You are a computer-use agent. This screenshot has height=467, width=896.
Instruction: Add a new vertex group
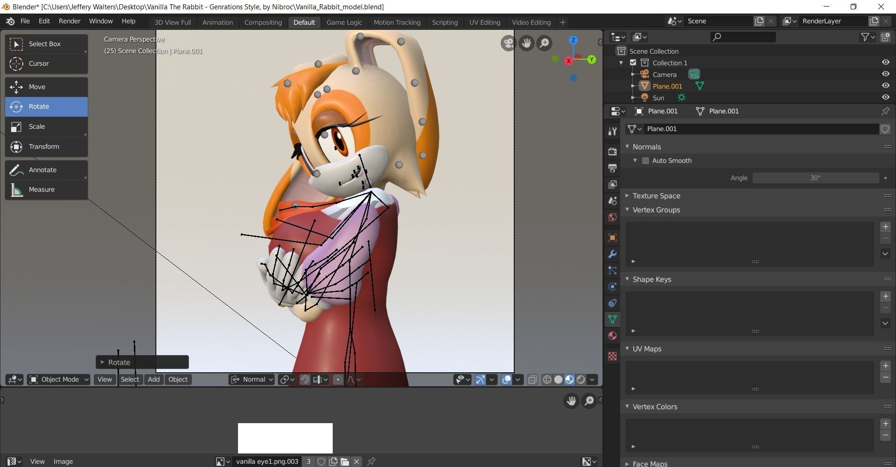click(885, 227)
